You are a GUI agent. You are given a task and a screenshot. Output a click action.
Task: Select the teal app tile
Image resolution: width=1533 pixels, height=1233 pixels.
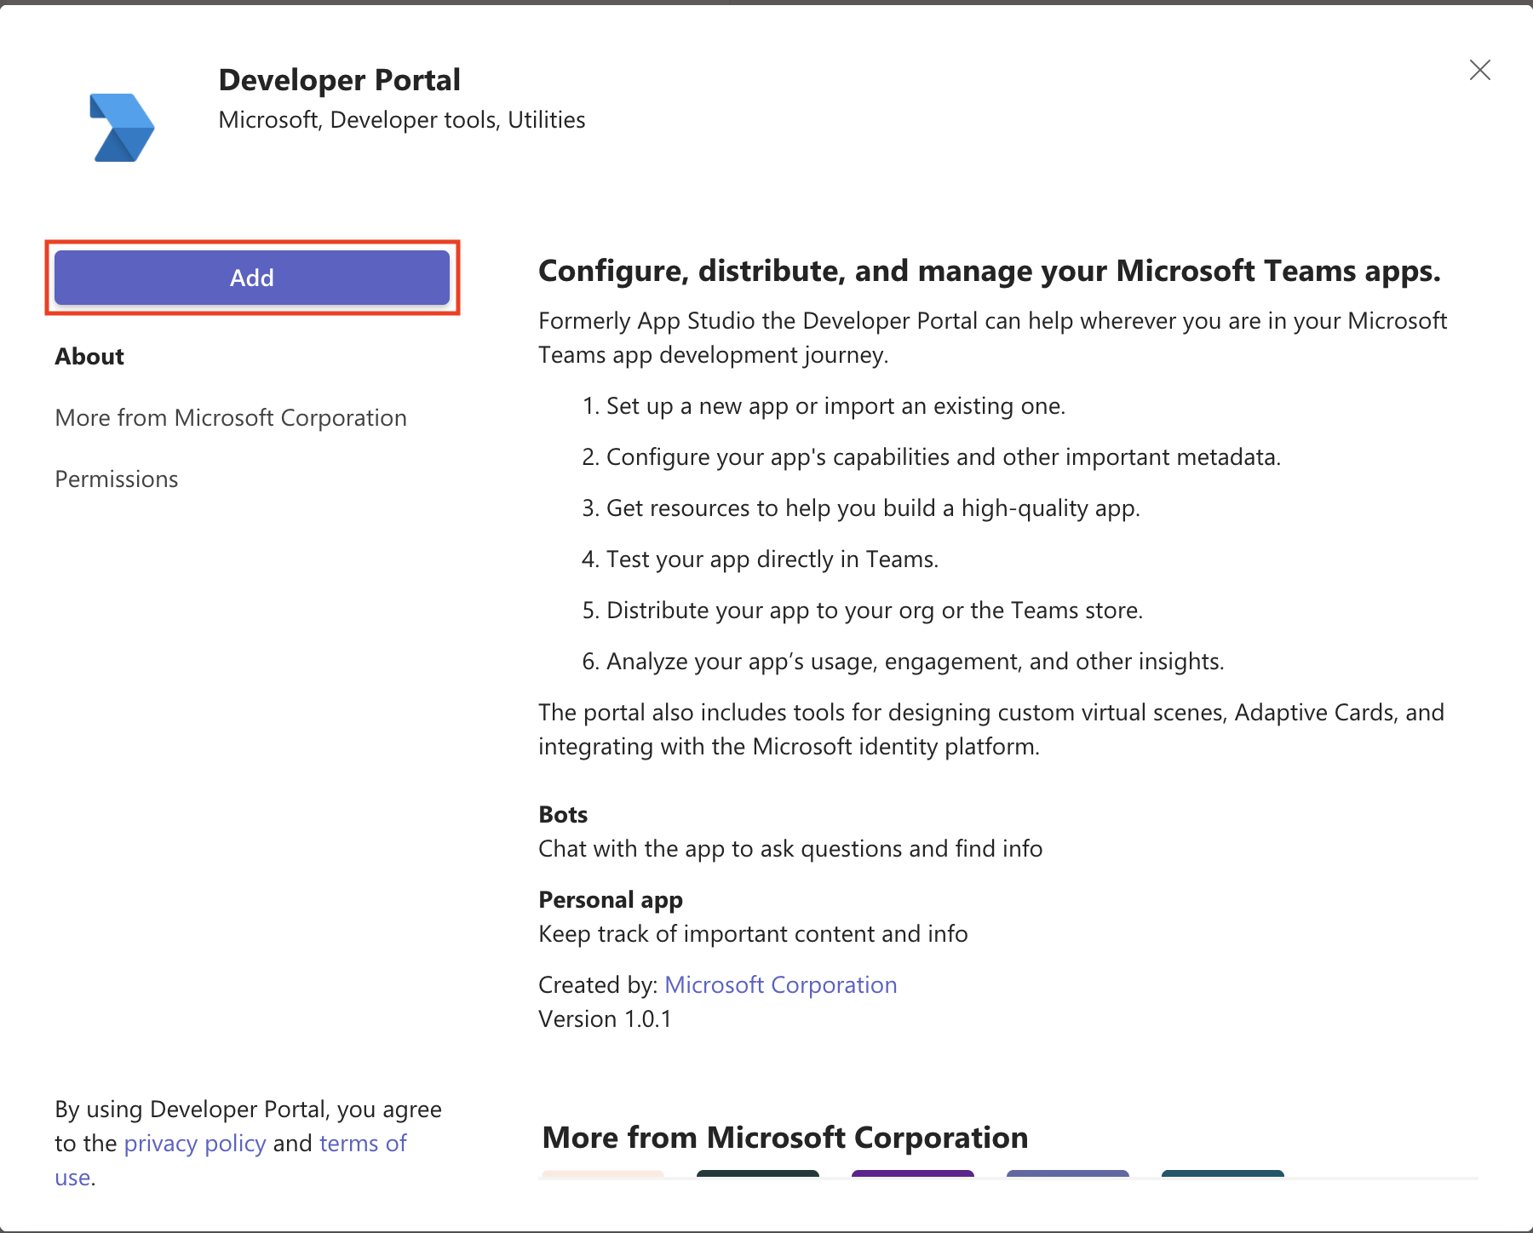pyautogui.click(x=1222, y=1179)
